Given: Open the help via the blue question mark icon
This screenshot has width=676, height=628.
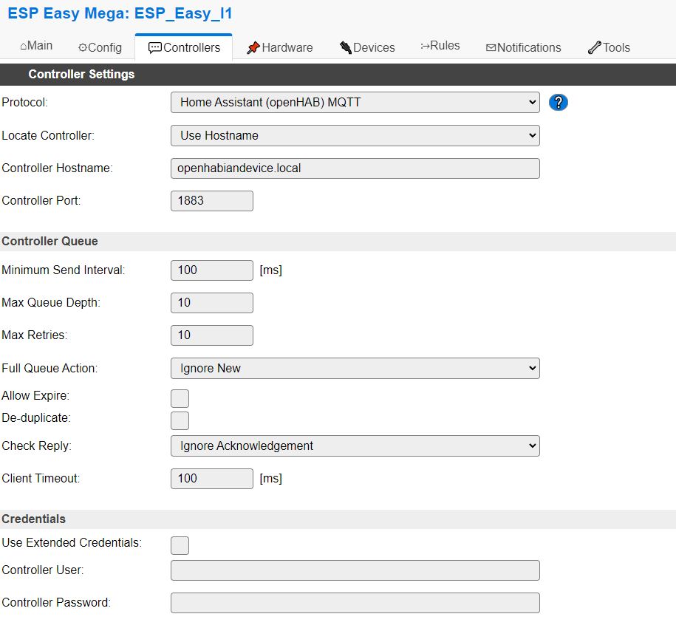Looking at the screenshot, I should [x=559, y=102].
